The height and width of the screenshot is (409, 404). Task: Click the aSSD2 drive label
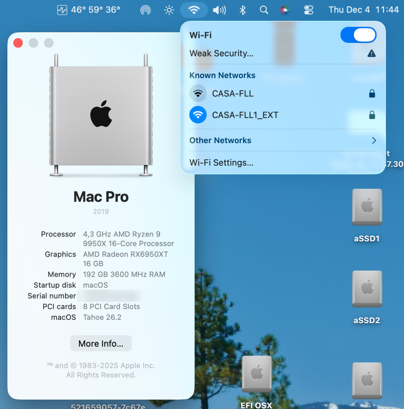click(367, 320)
